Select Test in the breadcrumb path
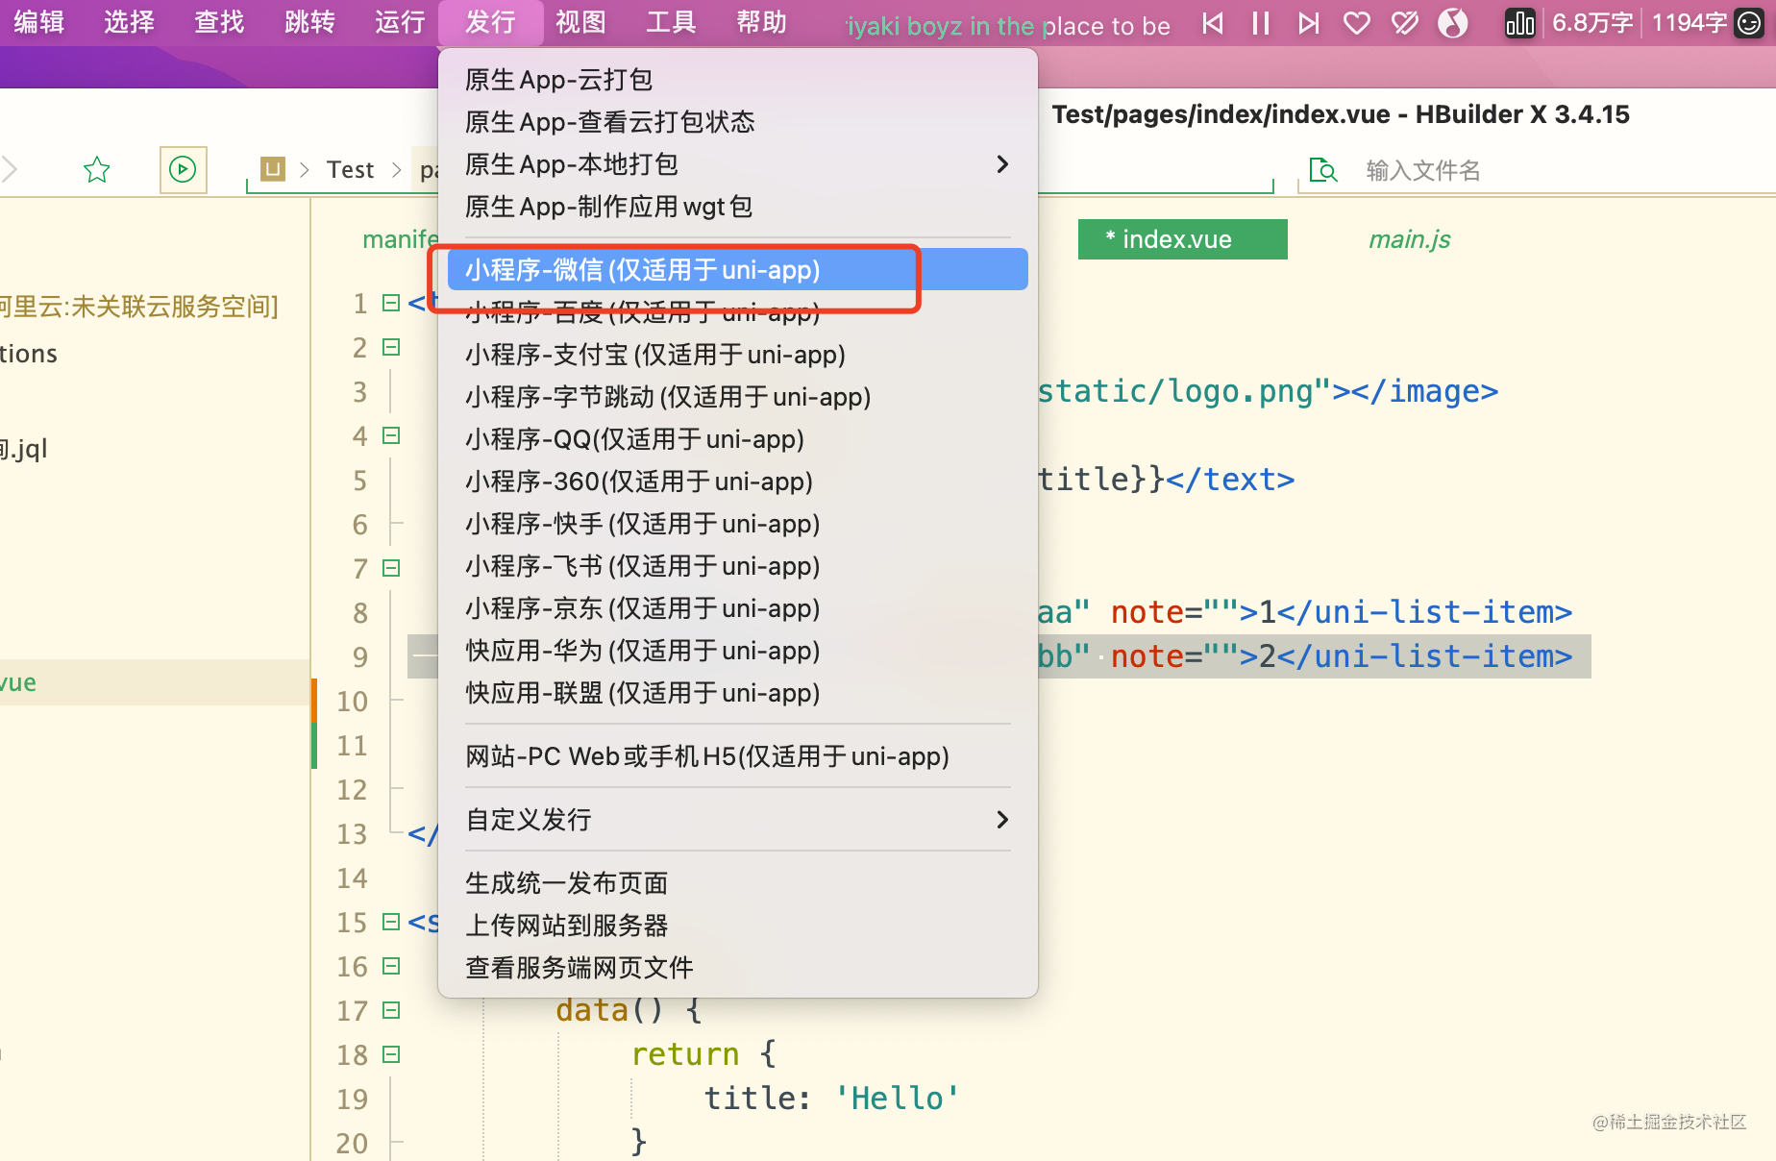1776x1161 pixels. coord(350,170)
